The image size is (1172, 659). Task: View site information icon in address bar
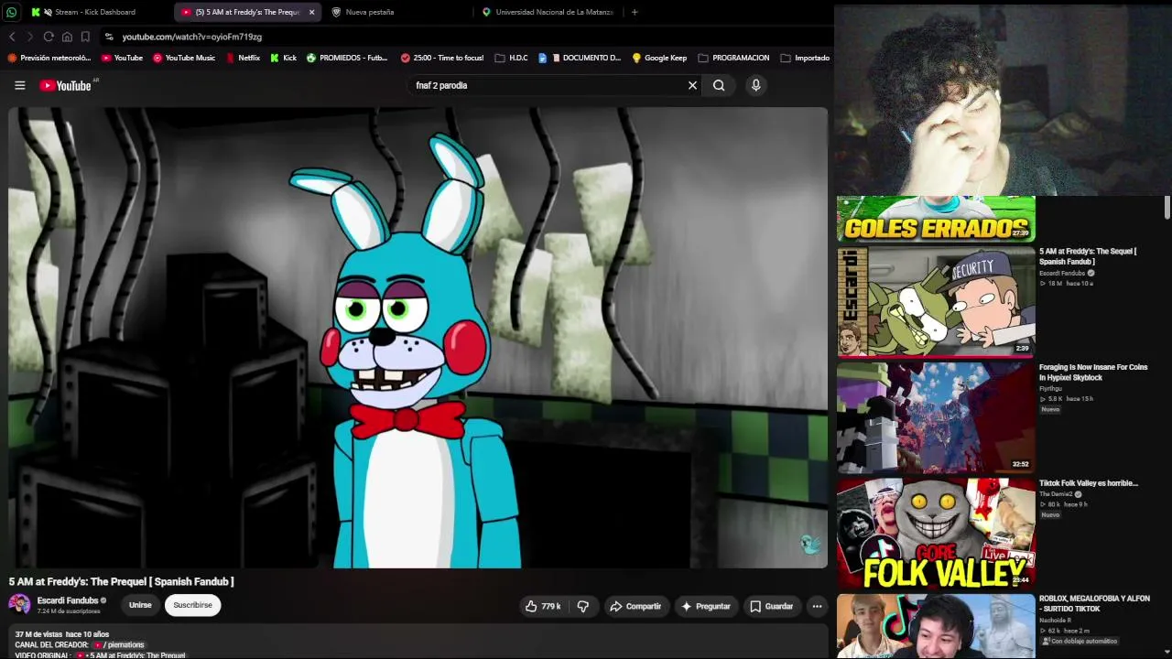click(x=109, y=37)
